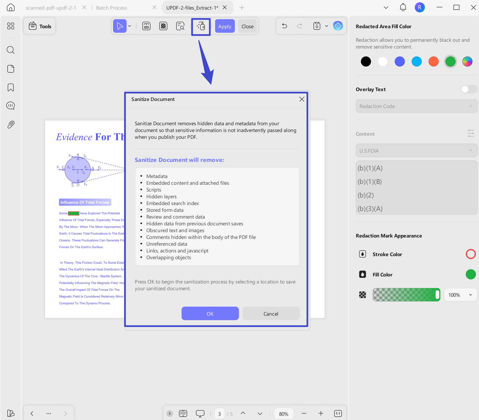The height and width of the screenshot is (420, 479).
Task: Select the UPDF-2-files_Extract-1 tab
Action: pos(192,8)
